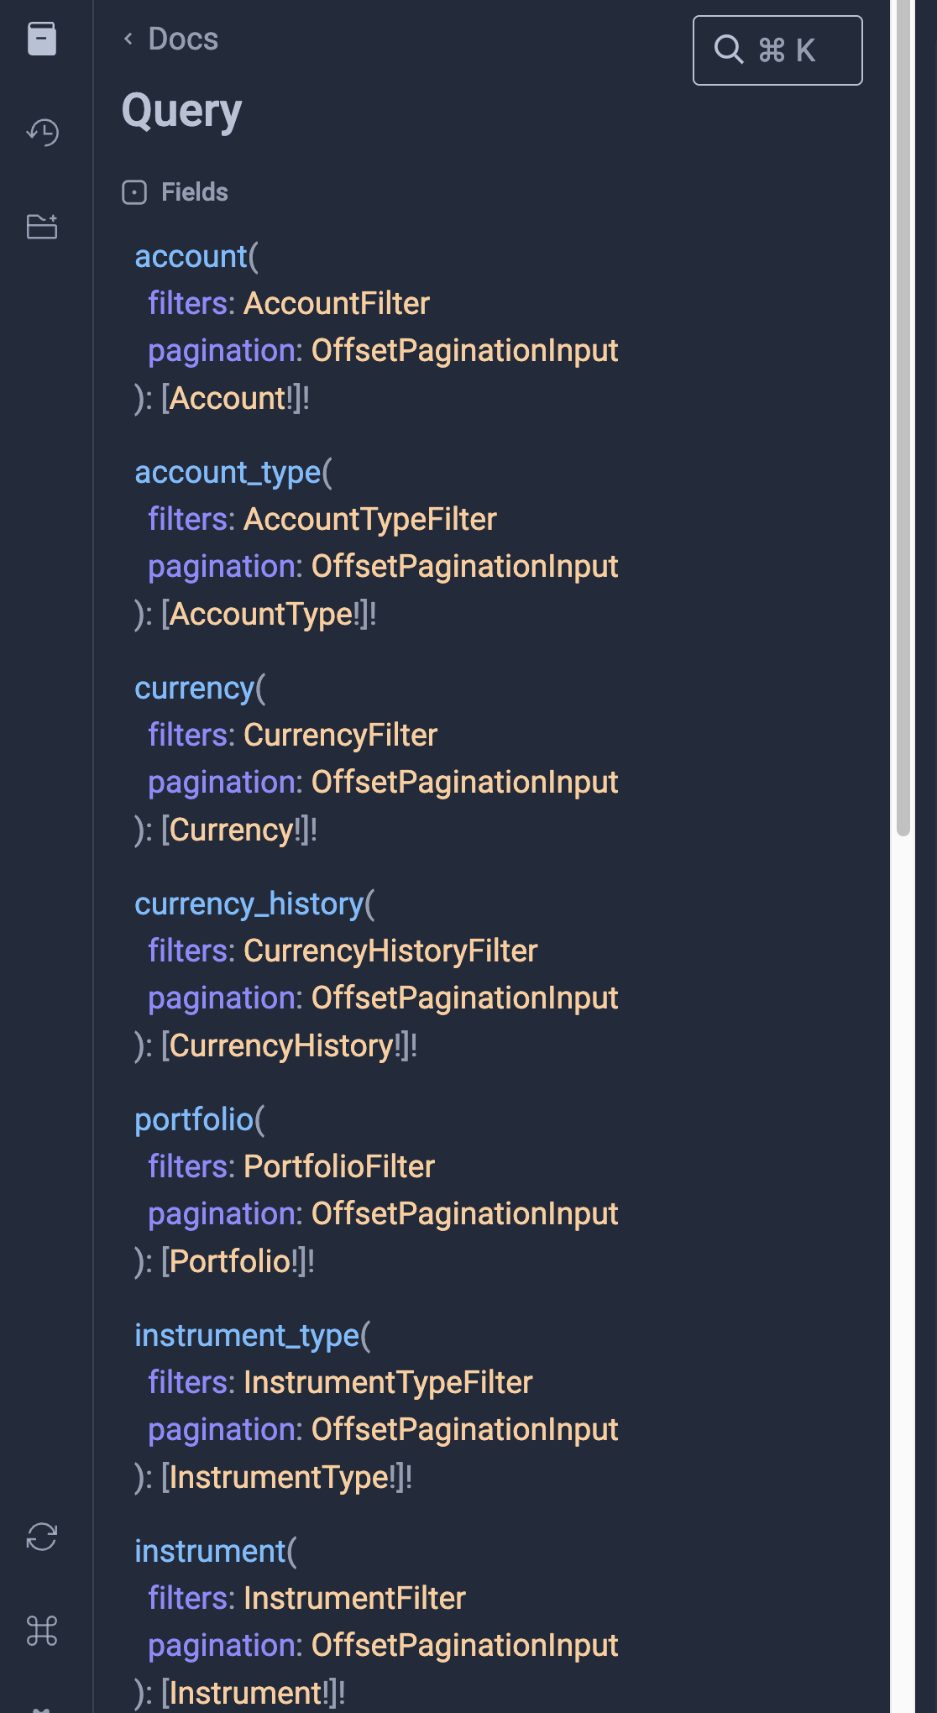Select the instrument field

click(x=209, y=1551)
